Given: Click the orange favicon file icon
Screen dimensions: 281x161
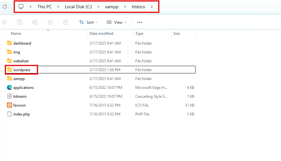Looking at the screenshot, I should pyautogui.click(x=10, y=105).
